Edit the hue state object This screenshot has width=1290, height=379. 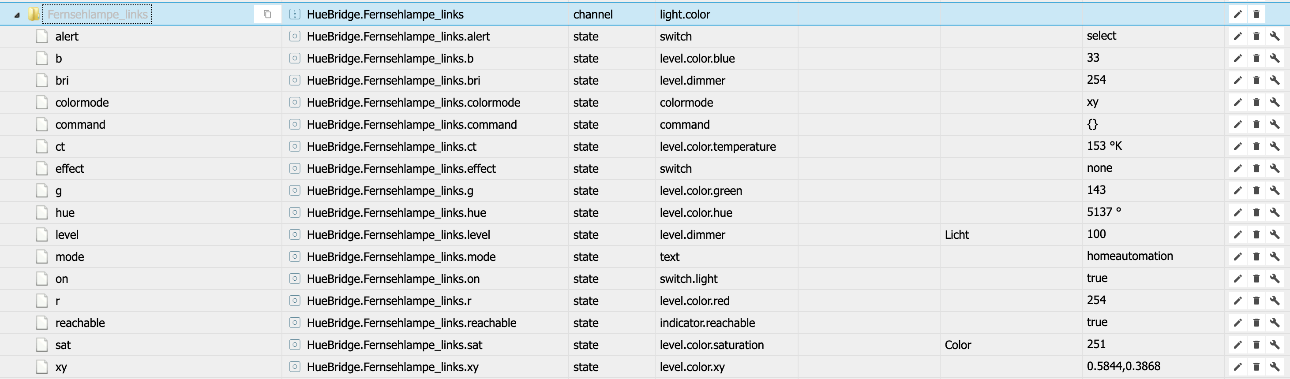1237,212
